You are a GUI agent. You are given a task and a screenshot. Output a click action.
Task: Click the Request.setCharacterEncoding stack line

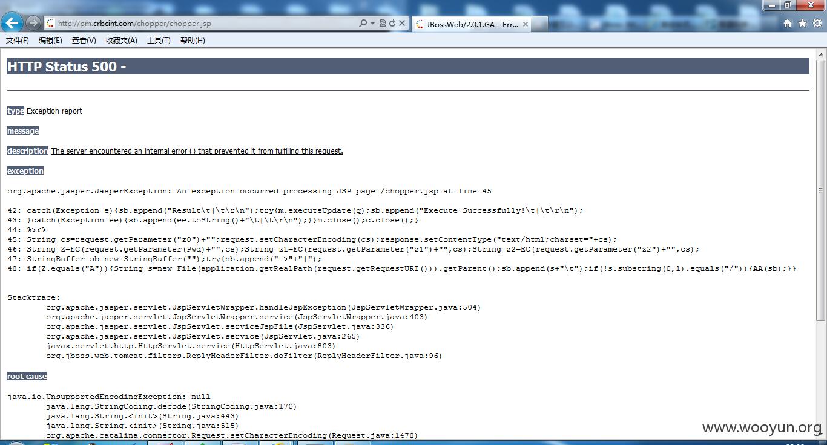232,435
